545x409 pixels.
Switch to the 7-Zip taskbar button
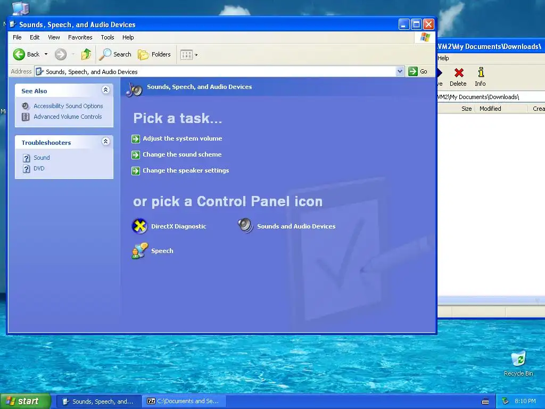(x=184, y=402)
